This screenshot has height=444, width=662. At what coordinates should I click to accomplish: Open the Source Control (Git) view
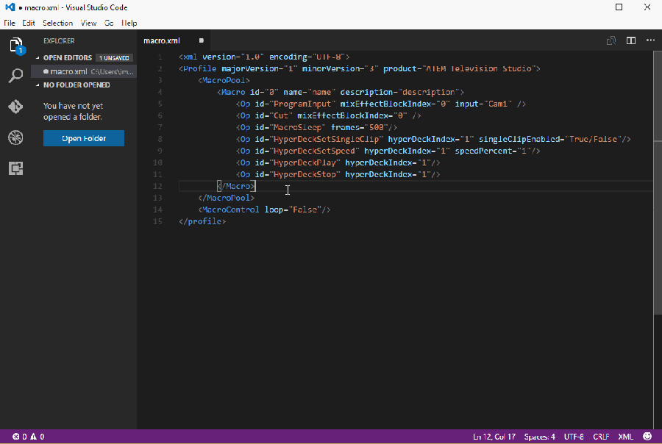[x=16, y=107]
